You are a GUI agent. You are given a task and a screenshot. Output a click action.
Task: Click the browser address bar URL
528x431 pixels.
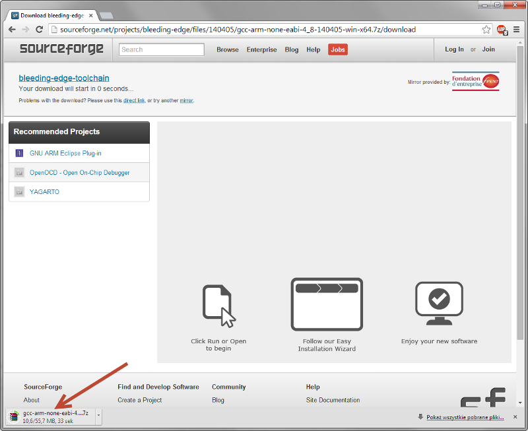[238, 30]
